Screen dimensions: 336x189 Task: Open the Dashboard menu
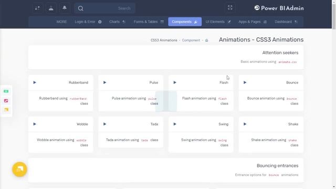click(x=286, y=22)
